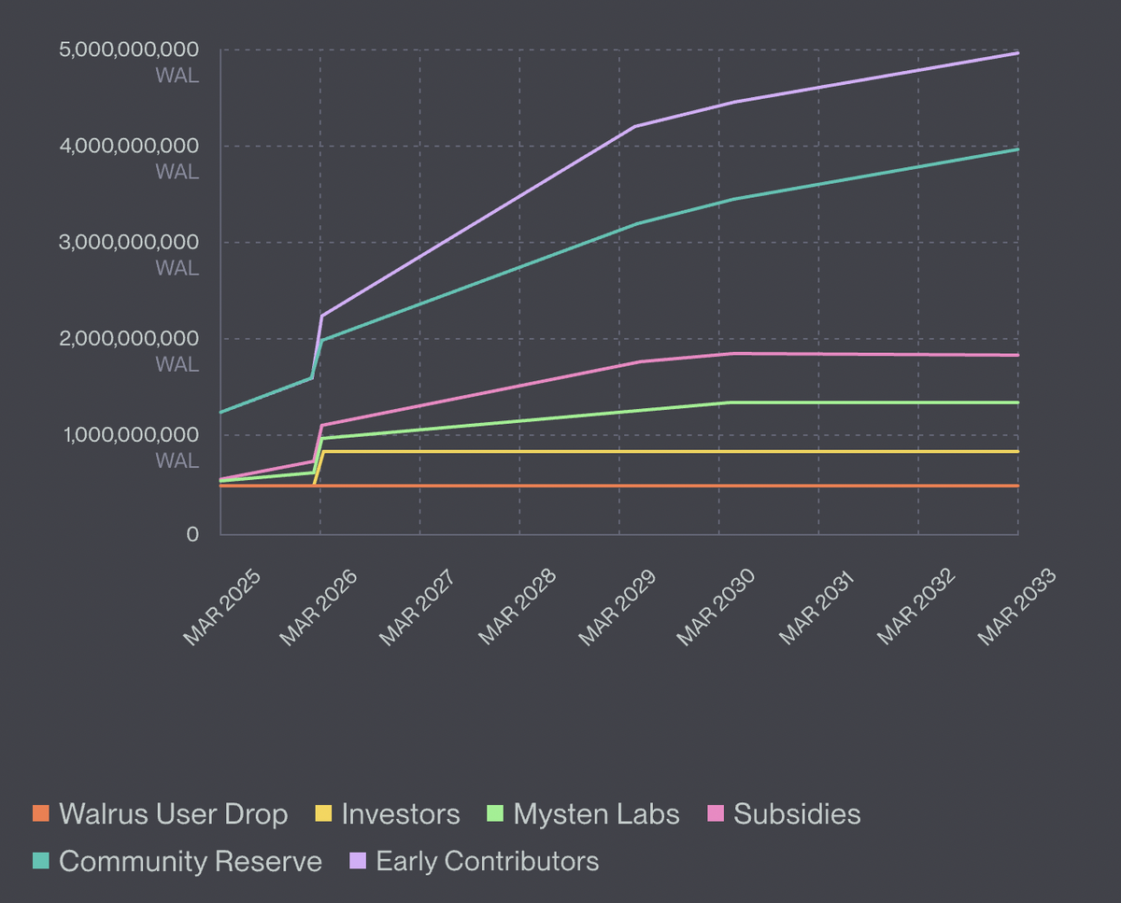1121x903 pixels.
Task: Click the purple Early Contributors swatch
Action: [x=357, y=861]
